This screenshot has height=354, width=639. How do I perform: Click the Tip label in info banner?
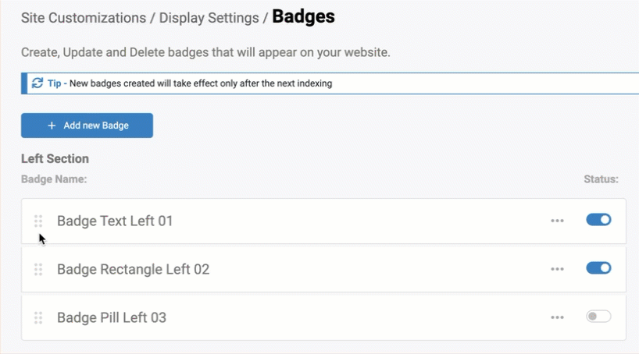coord(54,83)
